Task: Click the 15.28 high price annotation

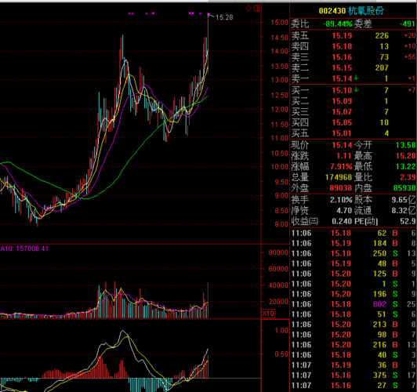Action: pos(224,17)
